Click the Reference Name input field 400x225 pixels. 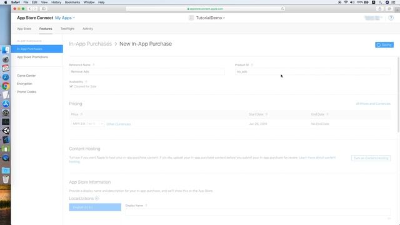(147, 72)
